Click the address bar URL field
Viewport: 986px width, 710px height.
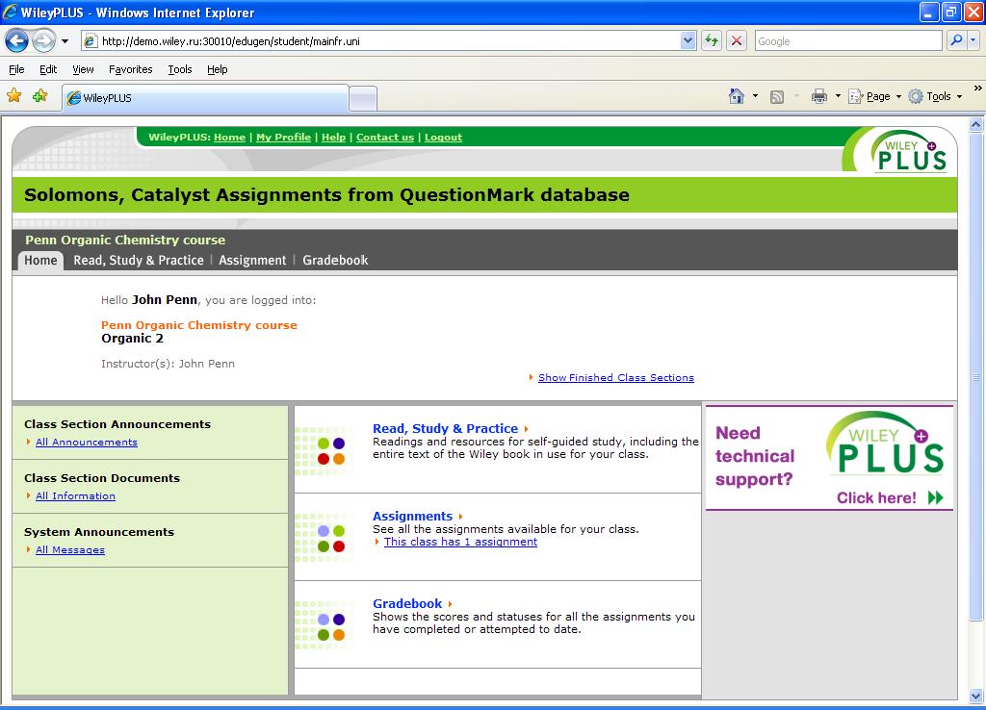tap(381, 41)
